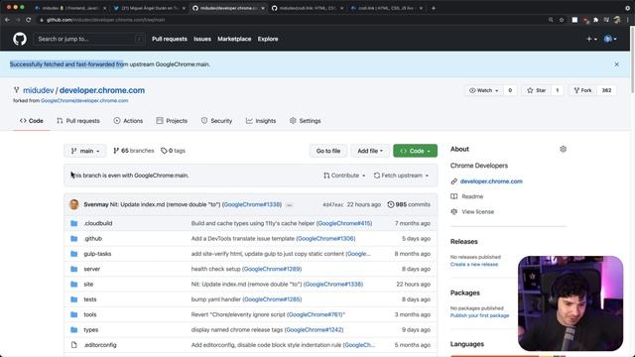Open the Packages heading link
The image size is (635, 357).
465,293
